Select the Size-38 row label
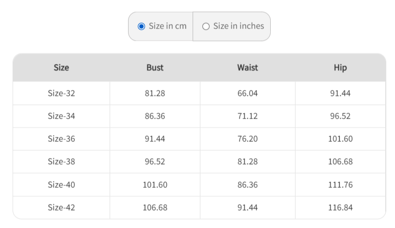The height and width of the screenshot is (228, 395). (61, 162)
